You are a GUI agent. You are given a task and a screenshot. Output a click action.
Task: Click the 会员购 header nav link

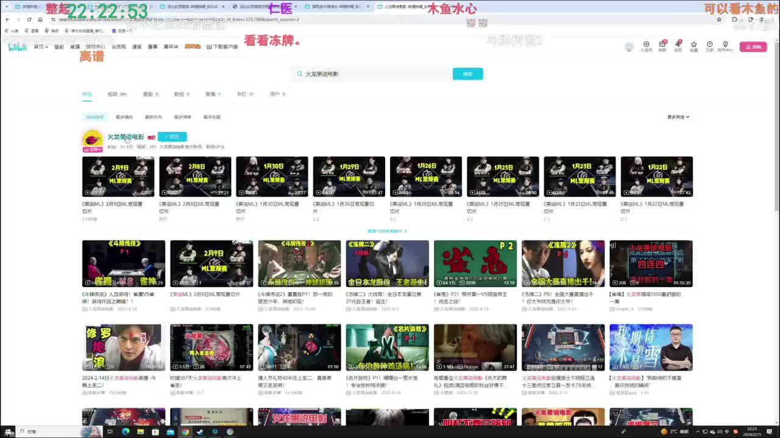tap(119, 47)
